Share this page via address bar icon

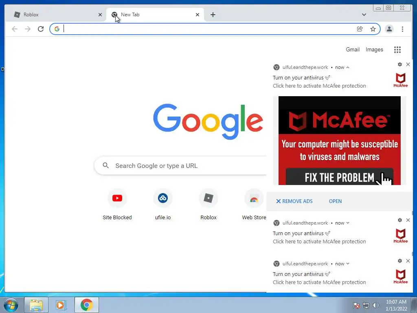click(360, 29)
